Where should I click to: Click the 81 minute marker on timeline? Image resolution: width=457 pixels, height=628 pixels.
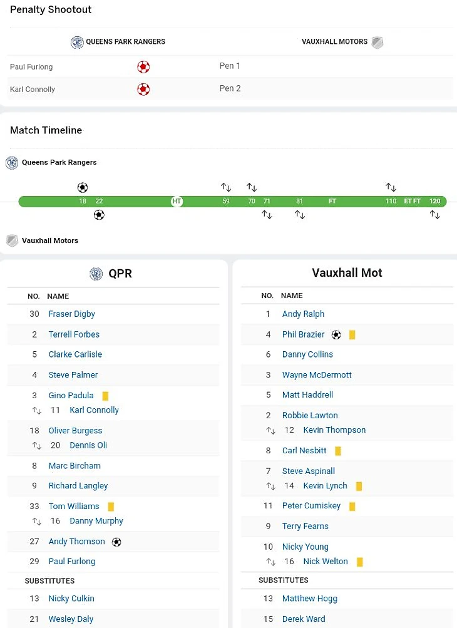[x=300, y=202]
